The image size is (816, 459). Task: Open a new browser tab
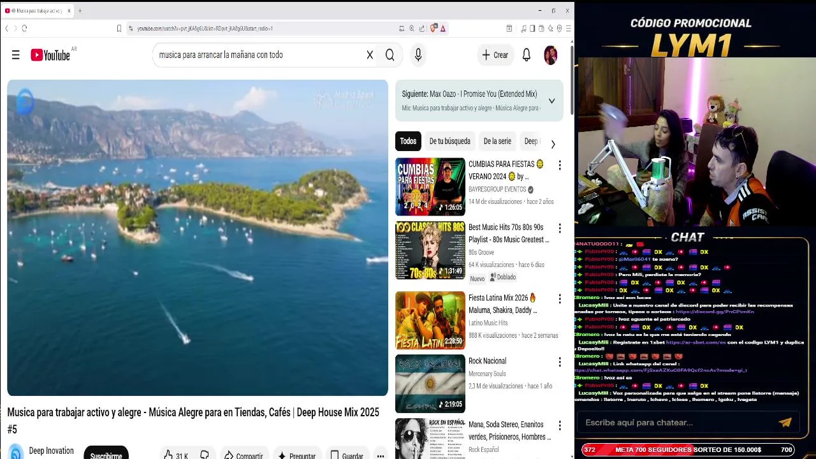80,11
